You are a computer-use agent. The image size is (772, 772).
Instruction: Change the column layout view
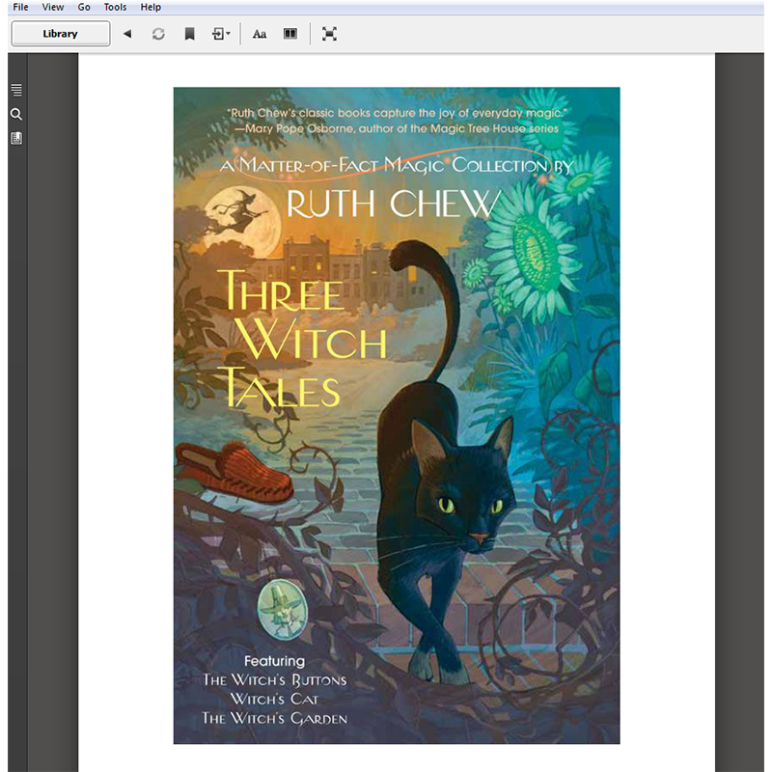point(290,34)
